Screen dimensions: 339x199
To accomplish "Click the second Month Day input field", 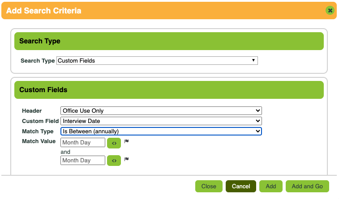I will [83, 160].
